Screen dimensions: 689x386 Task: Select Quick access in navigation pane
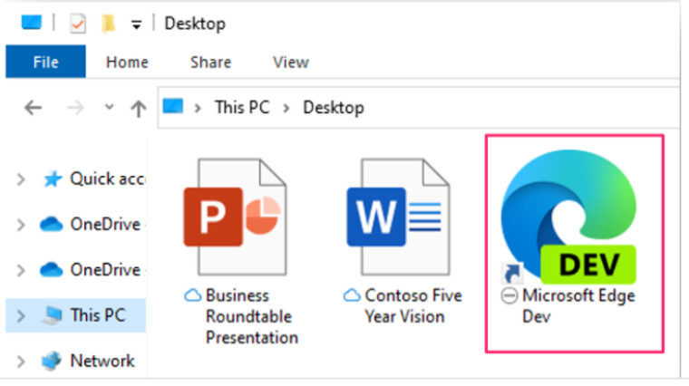[107, 179]
